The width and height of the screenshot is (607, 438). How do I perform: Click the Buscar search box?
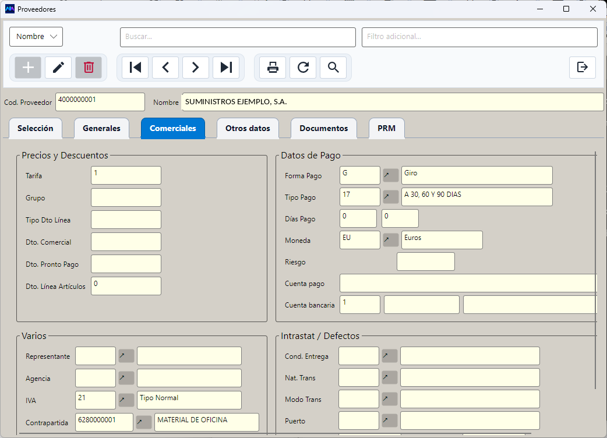click(x=238, y=37)
